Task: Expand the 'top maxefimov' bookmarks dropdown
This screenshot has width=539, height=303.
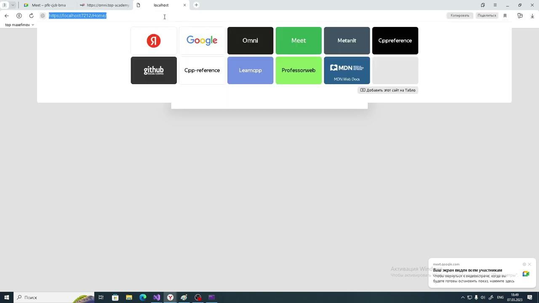Action: (19, 25)
